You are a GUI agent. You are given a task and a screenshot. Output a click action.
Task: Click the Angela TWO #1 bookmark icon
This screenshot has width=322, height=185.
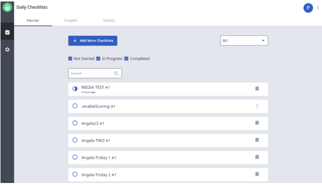257,140
